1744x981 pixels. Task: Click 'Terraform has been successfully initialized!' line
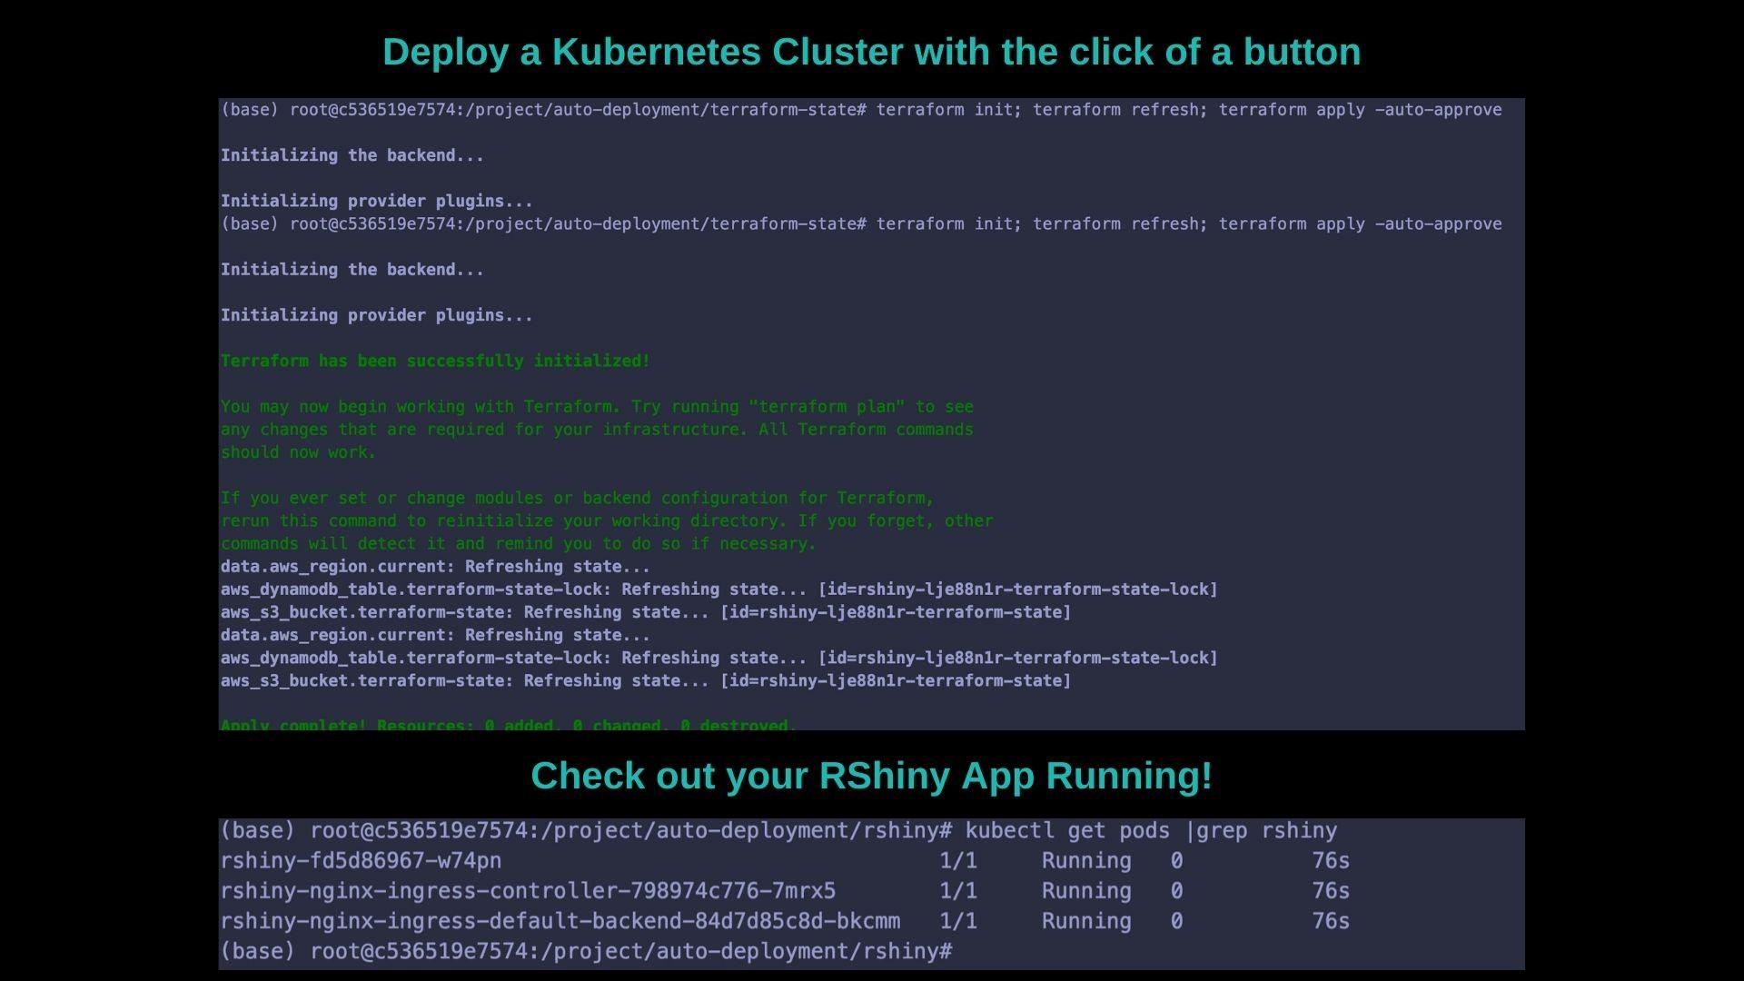435,361
